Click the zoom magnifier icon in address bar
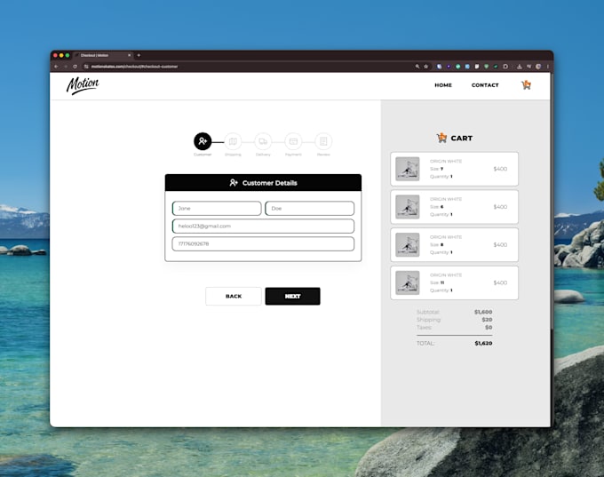Viewport: 604px width, 477px height. 417,67
